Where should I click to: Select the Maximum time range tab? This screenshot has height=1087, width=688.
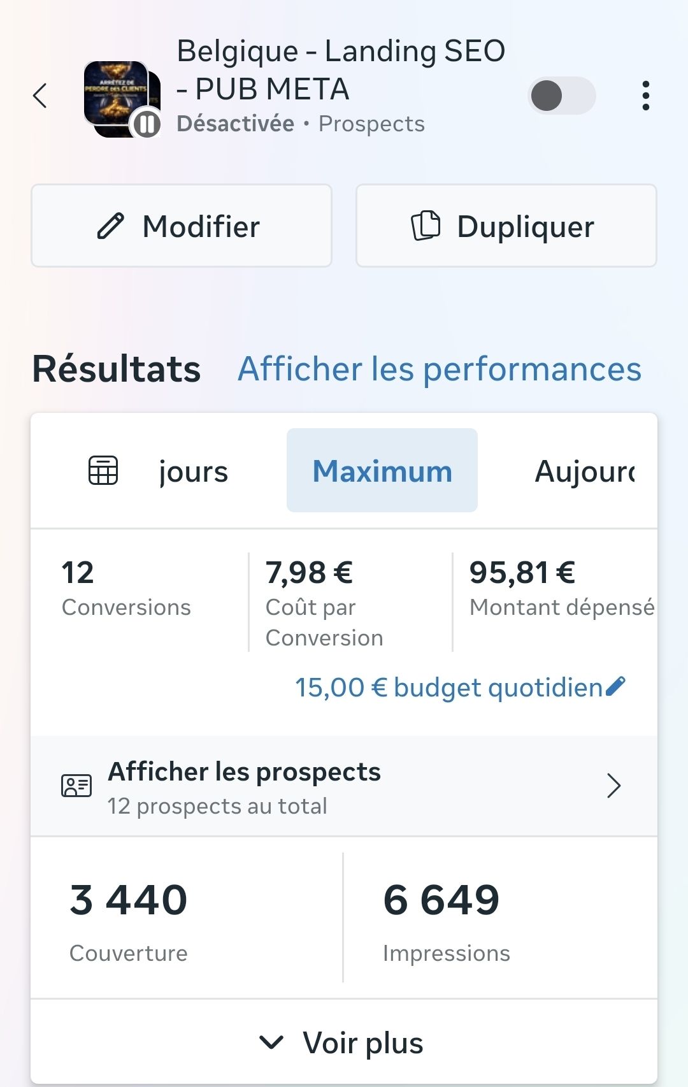(382, 471)
